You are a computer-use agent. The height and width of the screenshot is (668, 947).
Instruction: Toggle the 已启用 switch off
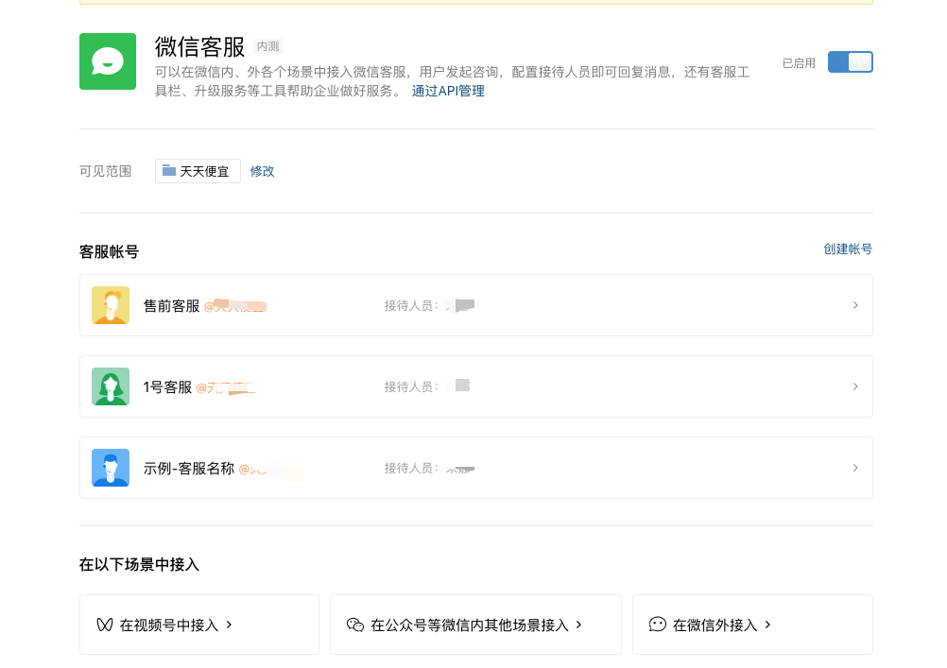pyautogui.click(x=850, y=62)
